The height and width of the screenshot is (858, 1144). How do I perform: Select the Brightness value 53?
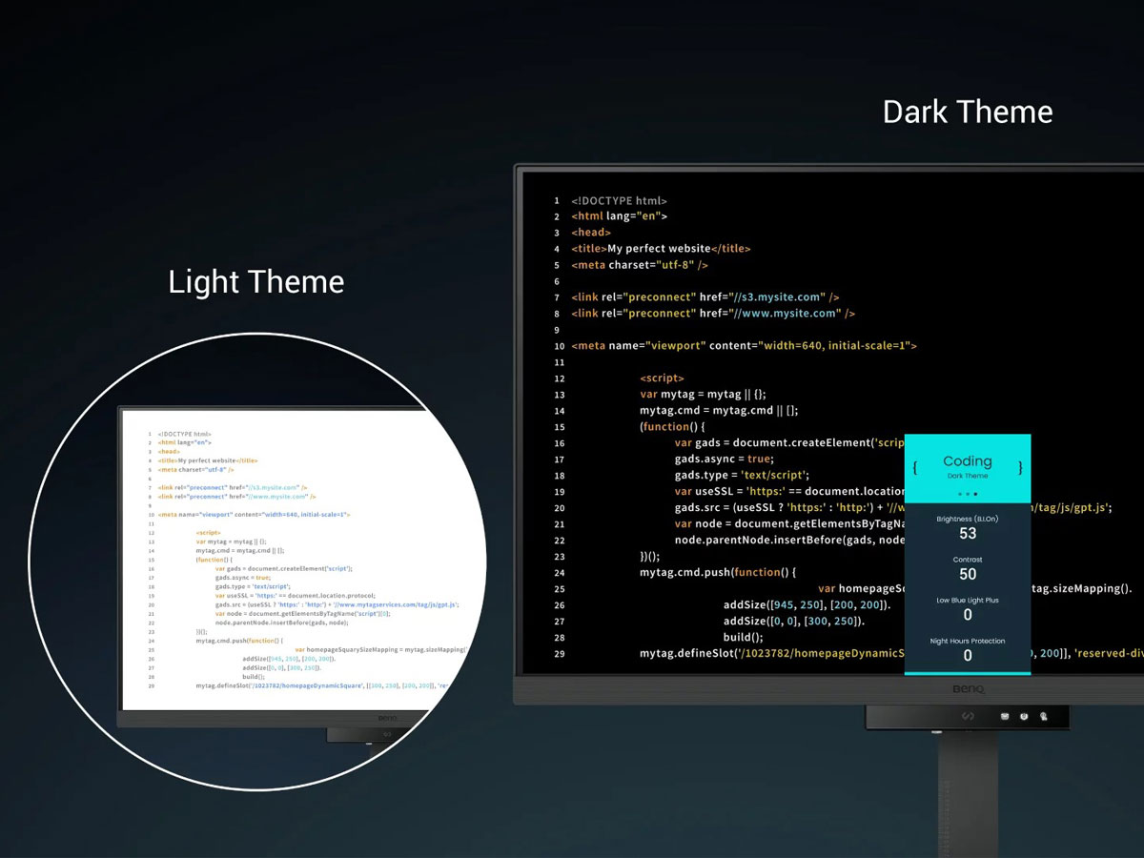click(968, 533)
